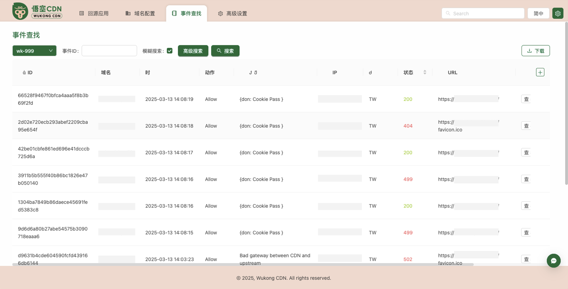
Task: Click the 搜索 button
Action: tap(225, 51)
